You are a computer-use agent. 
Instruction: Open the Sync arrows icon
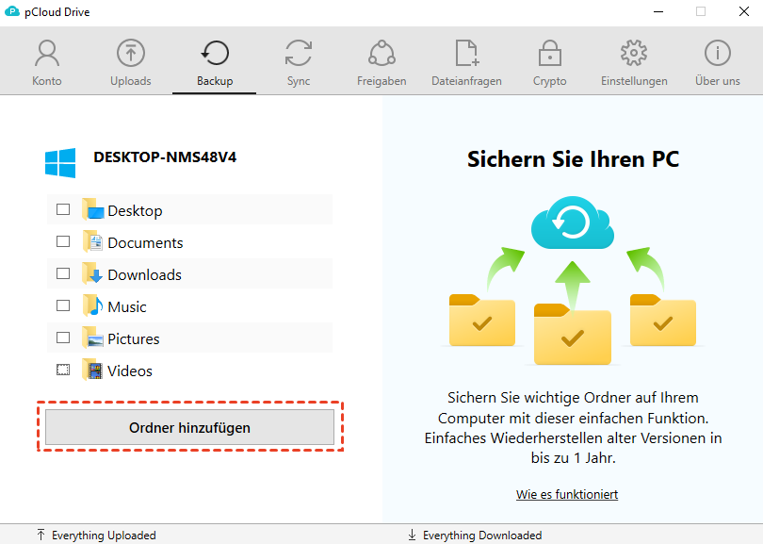[299, 53]
